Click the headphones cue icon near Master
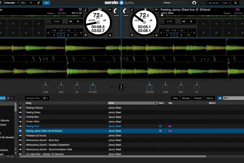This screenshot has height=163, width=244. (x=194, y=3)
